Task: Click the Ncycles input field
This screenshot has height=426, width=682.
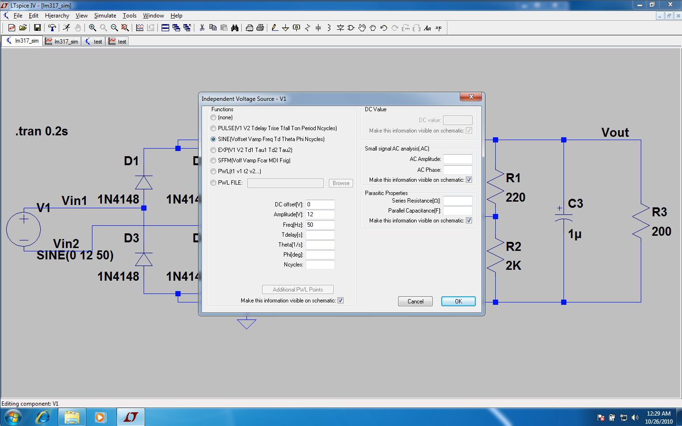Action: pyautogui.click(x=320, y=265)
